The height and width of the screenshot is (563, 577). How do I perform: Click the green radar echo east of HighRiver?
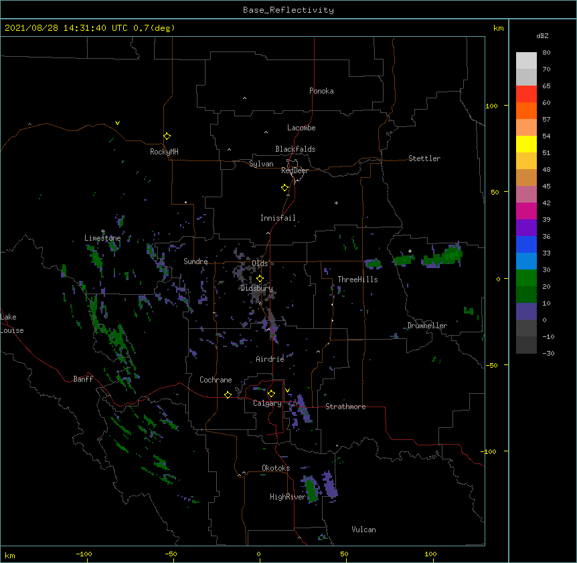click(x=312, y=489)
